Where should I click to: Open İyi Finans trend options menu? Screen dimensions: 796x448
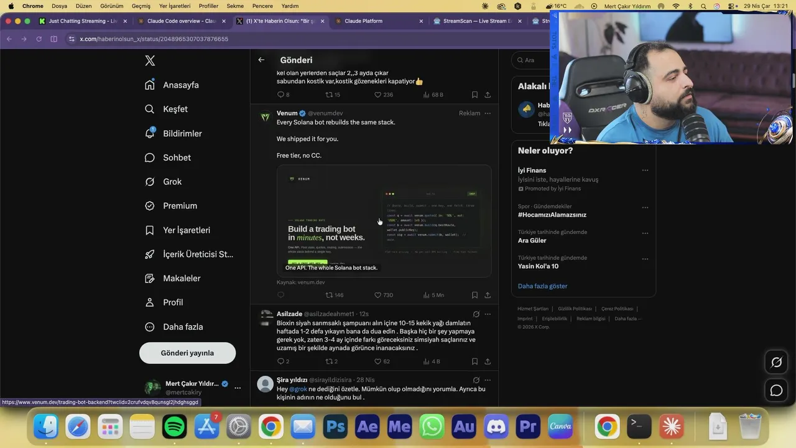pos(645,170)
